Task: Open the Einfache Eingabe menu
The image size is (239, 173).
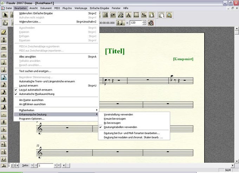Action: [99, 8]
